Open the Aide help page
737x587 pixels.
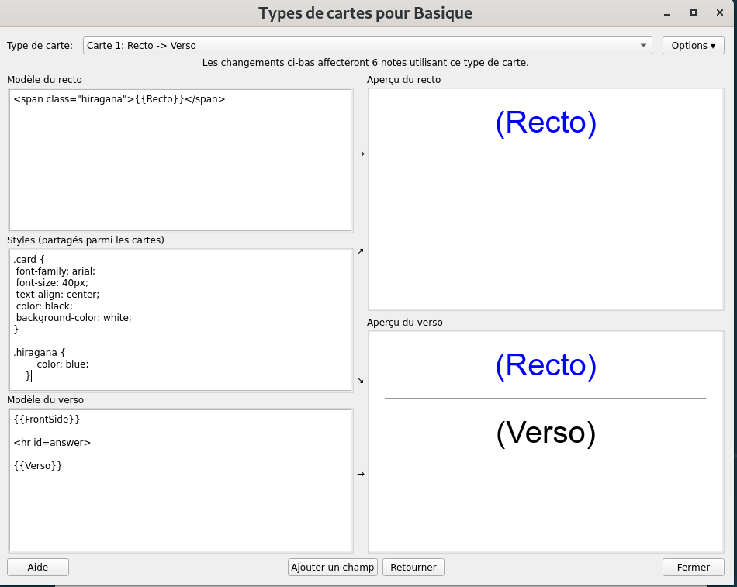[38, 568]
